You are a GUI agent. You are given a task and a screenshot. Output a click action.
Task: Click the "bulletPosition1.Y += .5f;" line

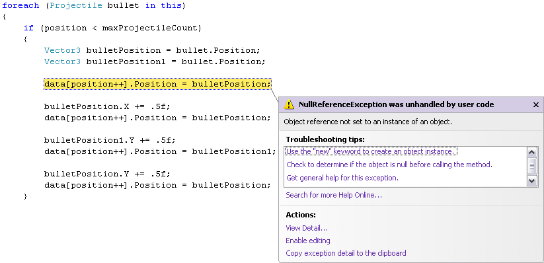click(110, 140)
